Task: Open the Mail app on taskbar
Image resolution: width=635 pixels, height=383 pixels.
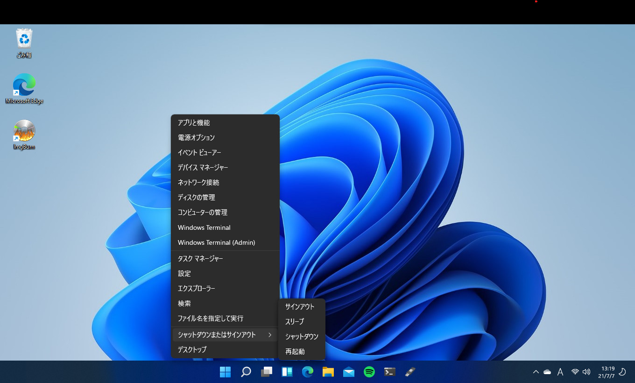Action: [x=349, y=372]
